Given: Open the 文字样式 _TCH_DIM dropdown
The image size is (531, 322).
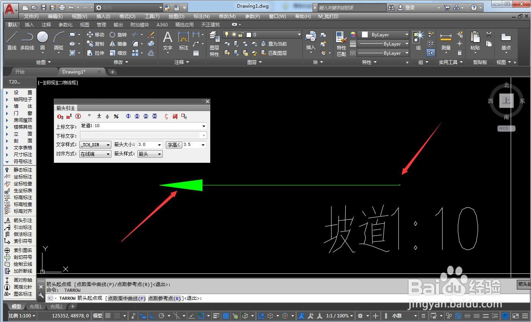Looking at the screenshot, I should [x=95, y=145].
